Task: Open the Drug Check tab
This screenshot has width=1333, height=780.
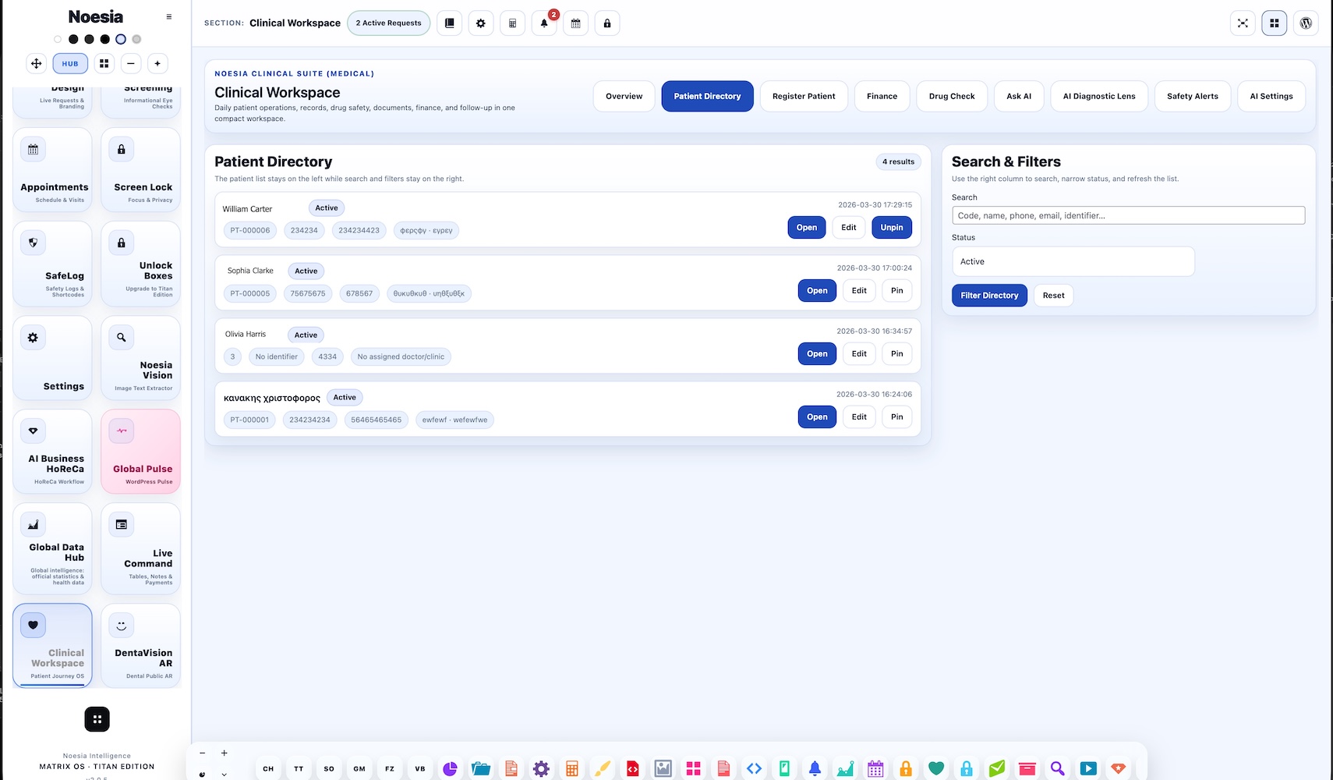Action: (952, 97)
